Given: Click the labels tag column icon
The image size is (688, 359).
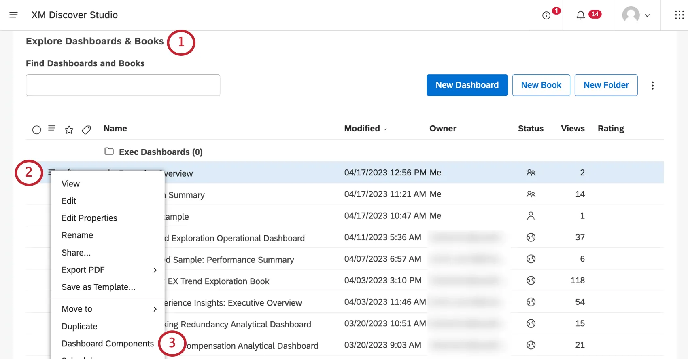Looking at the screenshot, I should point(86,129).
